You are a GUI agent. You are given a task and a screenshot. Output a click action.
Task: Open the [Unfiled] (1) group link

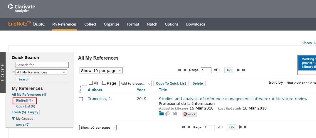(x=24, y=101)
